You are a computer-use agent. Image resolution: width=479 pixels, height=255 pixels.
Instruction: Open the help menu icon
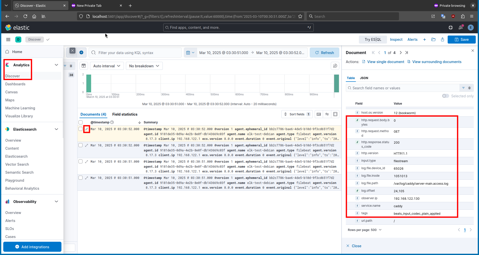pyautogui.click(x=451, y=28)
